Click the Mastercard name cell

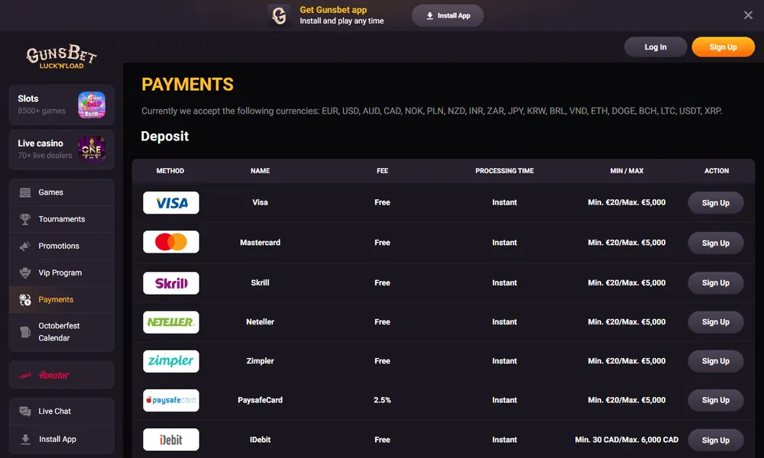click(261, 243)
